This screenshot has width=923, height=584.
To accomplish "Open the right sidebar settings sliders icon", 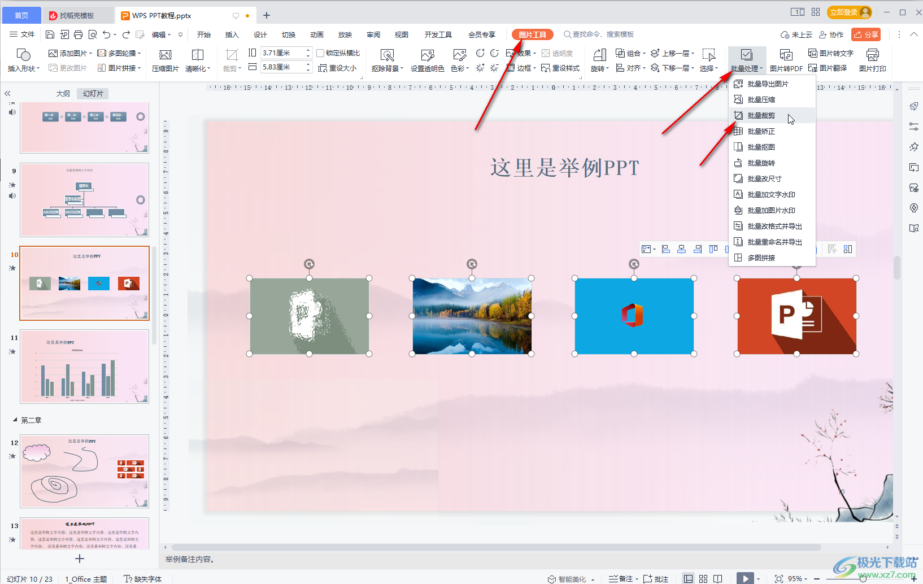I will 914,127.
